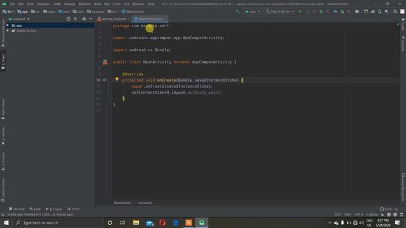
Task: Click the Select Opened File target icon
Action: click(69, 19)
